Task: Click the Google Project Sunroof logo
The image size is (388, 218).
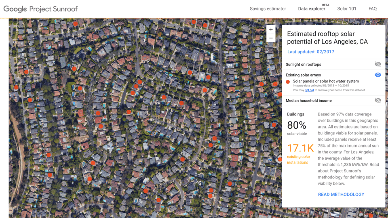Action: [40, 8]
